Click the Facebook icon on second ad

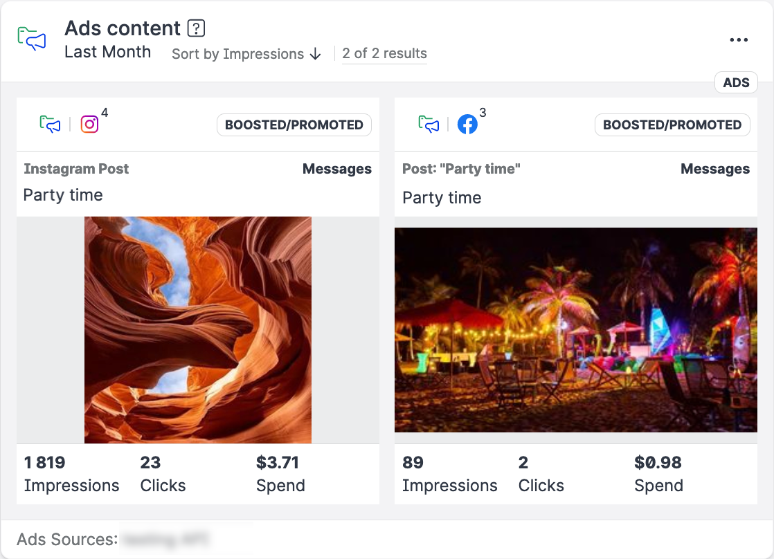click(x=467, y=125)
